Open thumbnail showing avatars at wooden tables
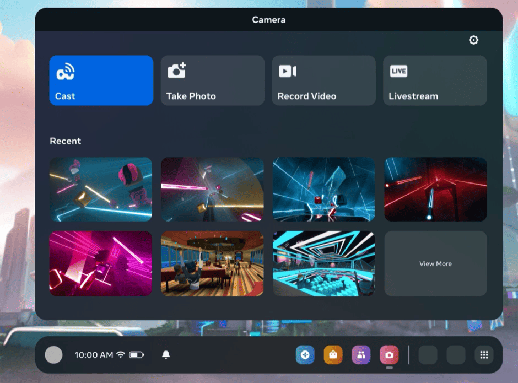The image size is (518, 383). coord(212,263)
